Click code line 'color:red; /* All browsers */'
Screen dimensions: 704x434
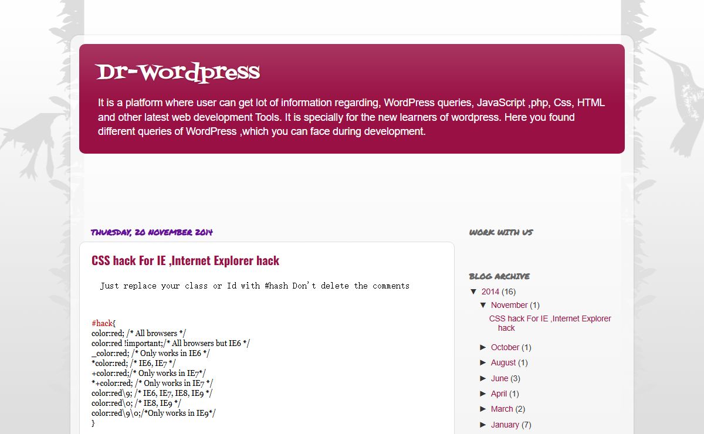click(x=138, y=333)
